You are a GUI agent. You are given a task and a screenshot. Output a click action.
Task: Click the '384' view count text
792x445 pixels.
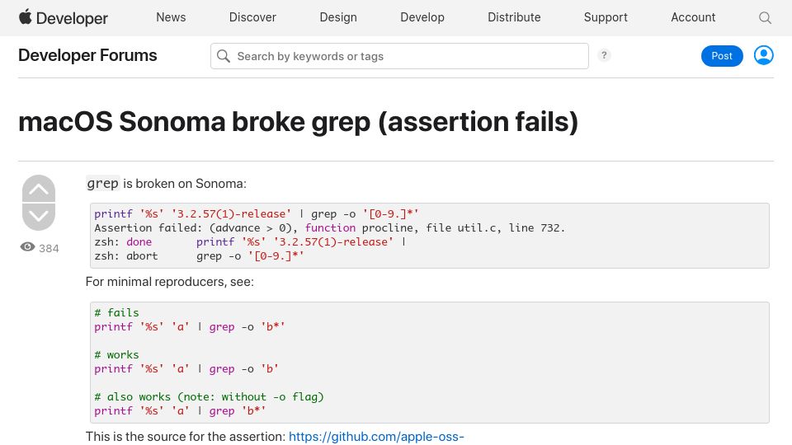coord(49,249)
